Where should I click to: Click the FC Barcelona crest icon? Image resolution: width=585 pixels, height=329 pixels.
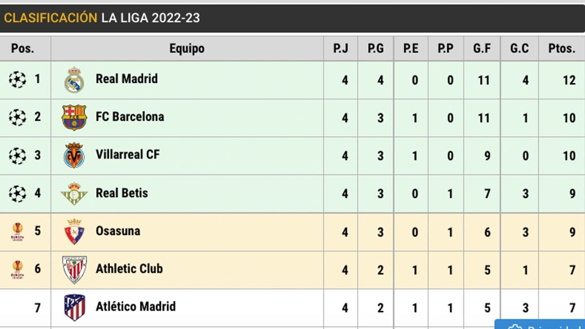[x=74, y=117]
